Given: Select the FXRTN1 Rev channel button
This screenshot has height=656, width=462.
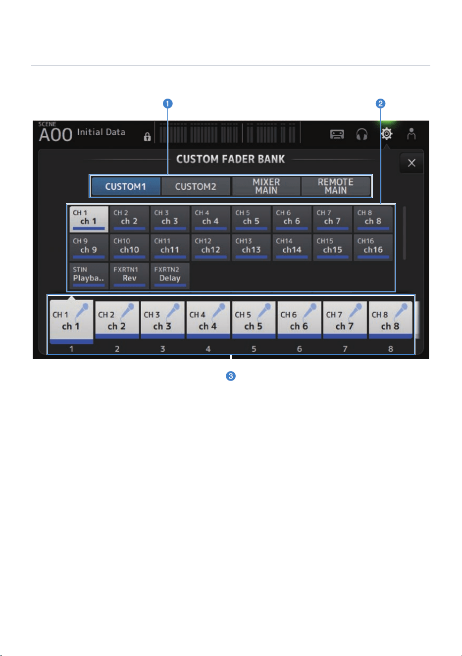Looking at the screenshot, I should click(129, 276).
